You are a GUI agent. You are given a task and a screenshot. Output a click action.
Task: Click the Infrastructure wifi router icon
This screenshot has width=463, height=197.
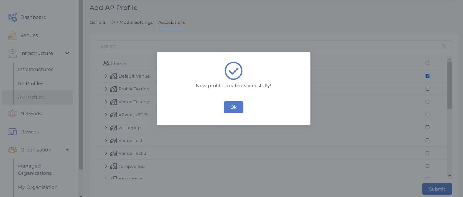tap(12, 54)
